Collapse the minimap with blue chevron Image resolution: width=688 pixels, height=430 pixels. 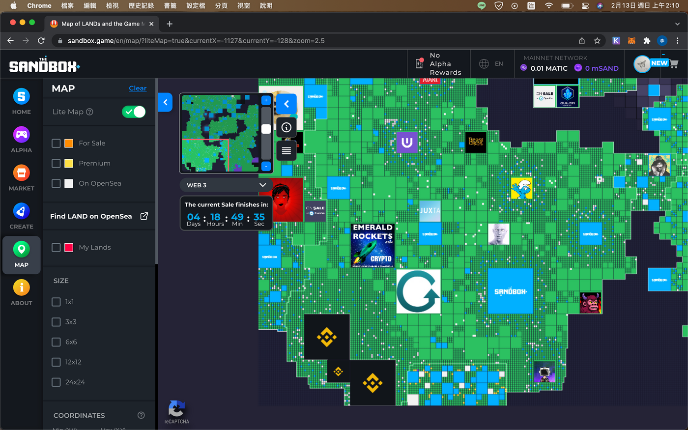tap(287, 104)
